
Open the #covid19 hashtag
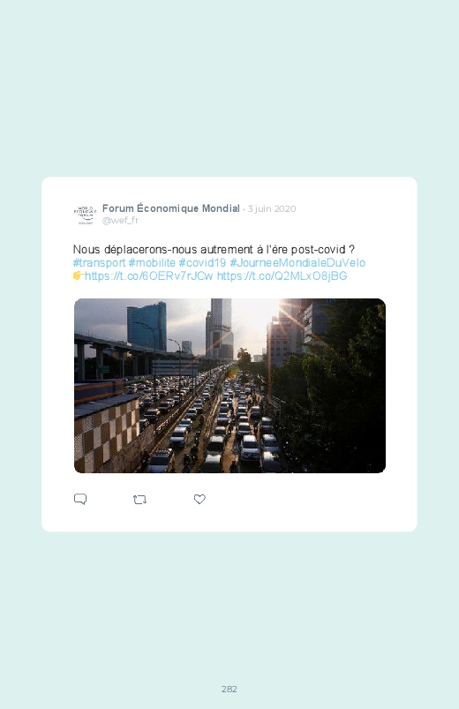click(x=202, y=263)
